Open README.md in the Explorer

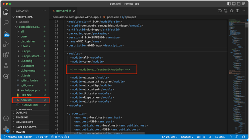pos(29,105)
